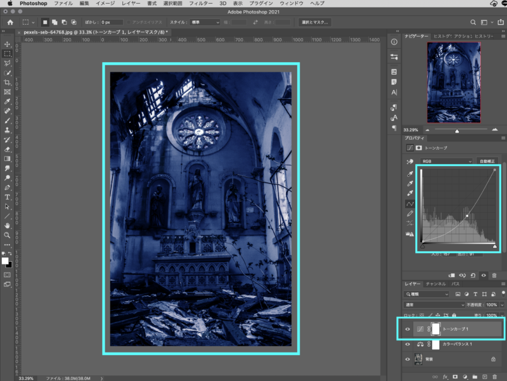Hide the トーンカーブ 1 layer
Screen dimensions: 507x381
click(x=408, y=329)
